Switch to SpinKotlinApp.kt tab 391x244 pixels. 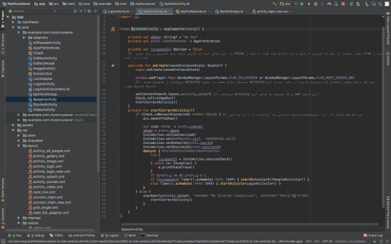pos(232,12)
